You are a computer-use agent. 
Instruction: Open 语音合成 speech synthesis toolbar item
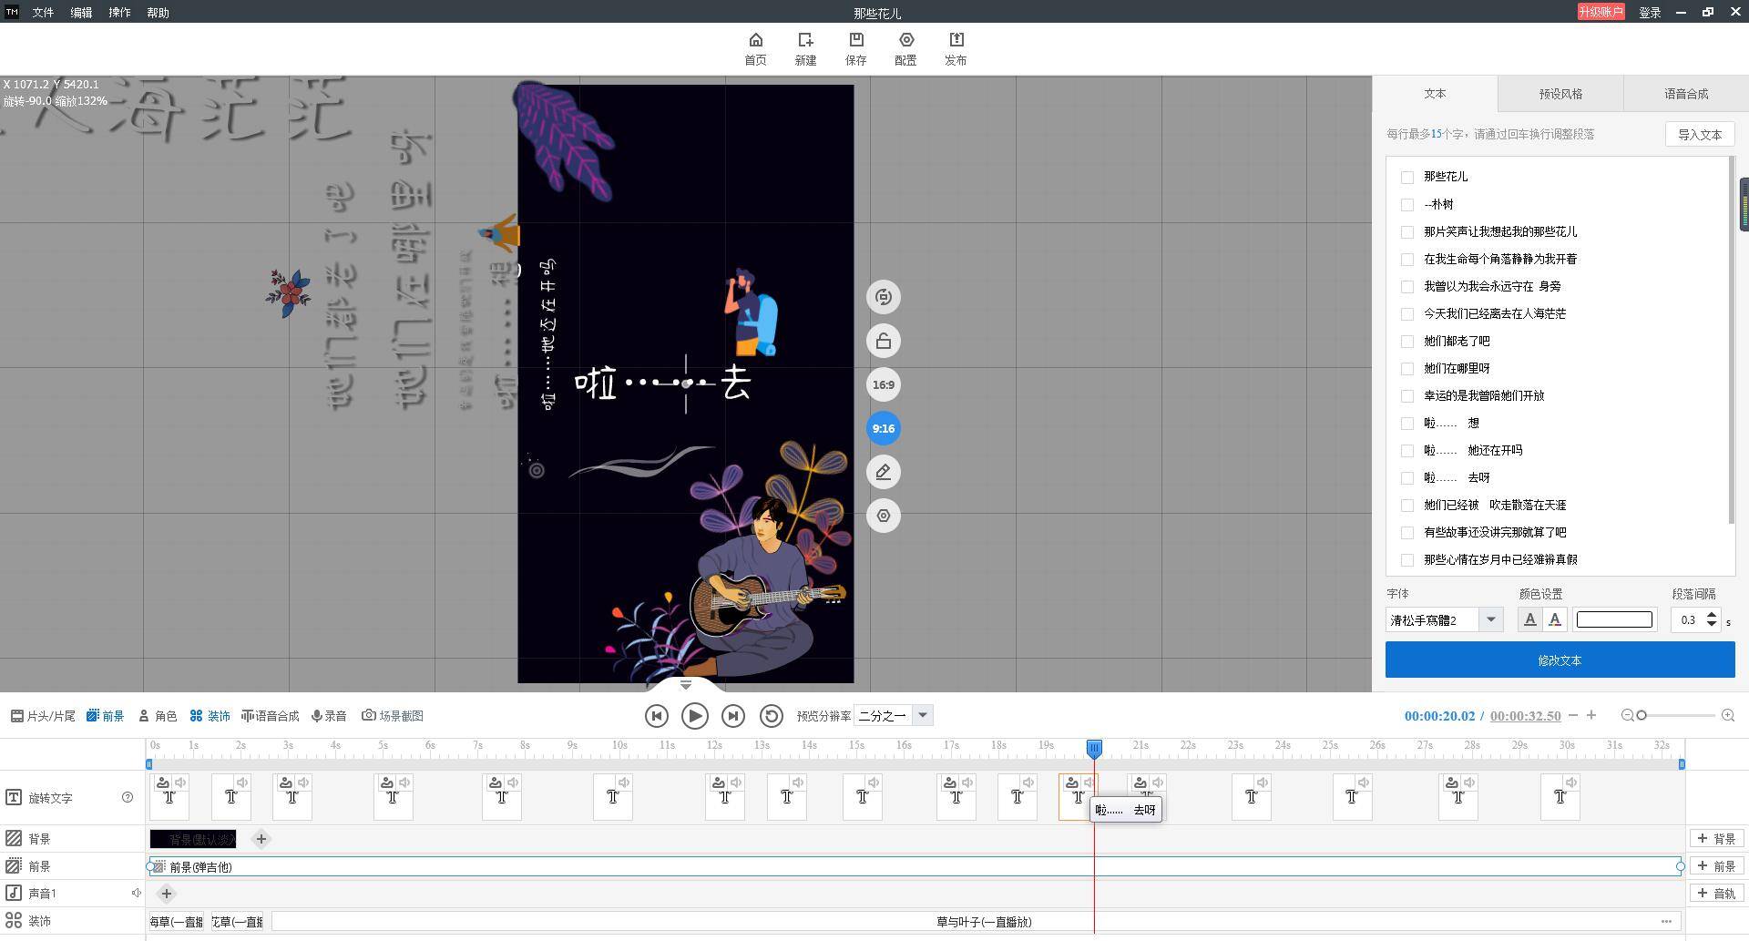pos(270,716)
